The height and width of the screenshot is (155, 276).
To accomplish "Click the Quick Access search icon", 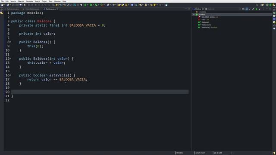I will [x=257, y=5].
